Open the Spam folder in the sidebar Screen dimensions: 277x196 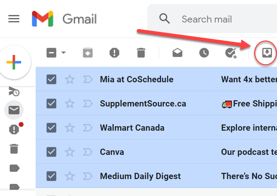click(14, 129)
